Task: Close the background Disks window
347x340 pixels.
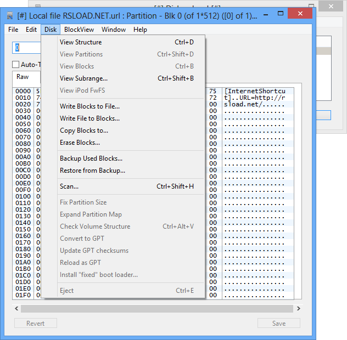Action: (331, 6)
